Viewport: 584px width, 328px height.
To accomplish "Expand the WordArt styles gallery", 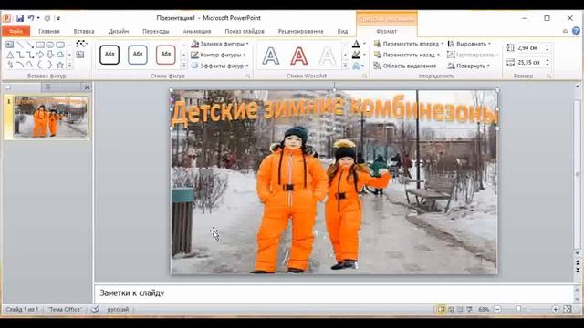I will [345, 65].
